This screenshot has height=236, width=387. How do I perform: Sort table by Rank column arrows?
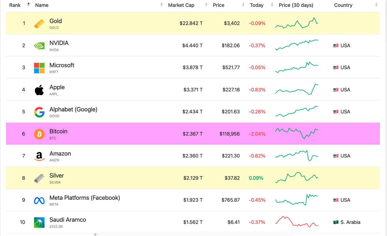29,5
